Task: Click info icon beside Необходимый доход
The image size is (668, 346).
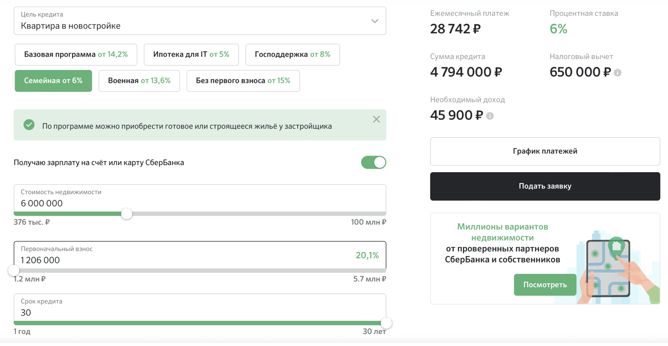Action: 490,116
